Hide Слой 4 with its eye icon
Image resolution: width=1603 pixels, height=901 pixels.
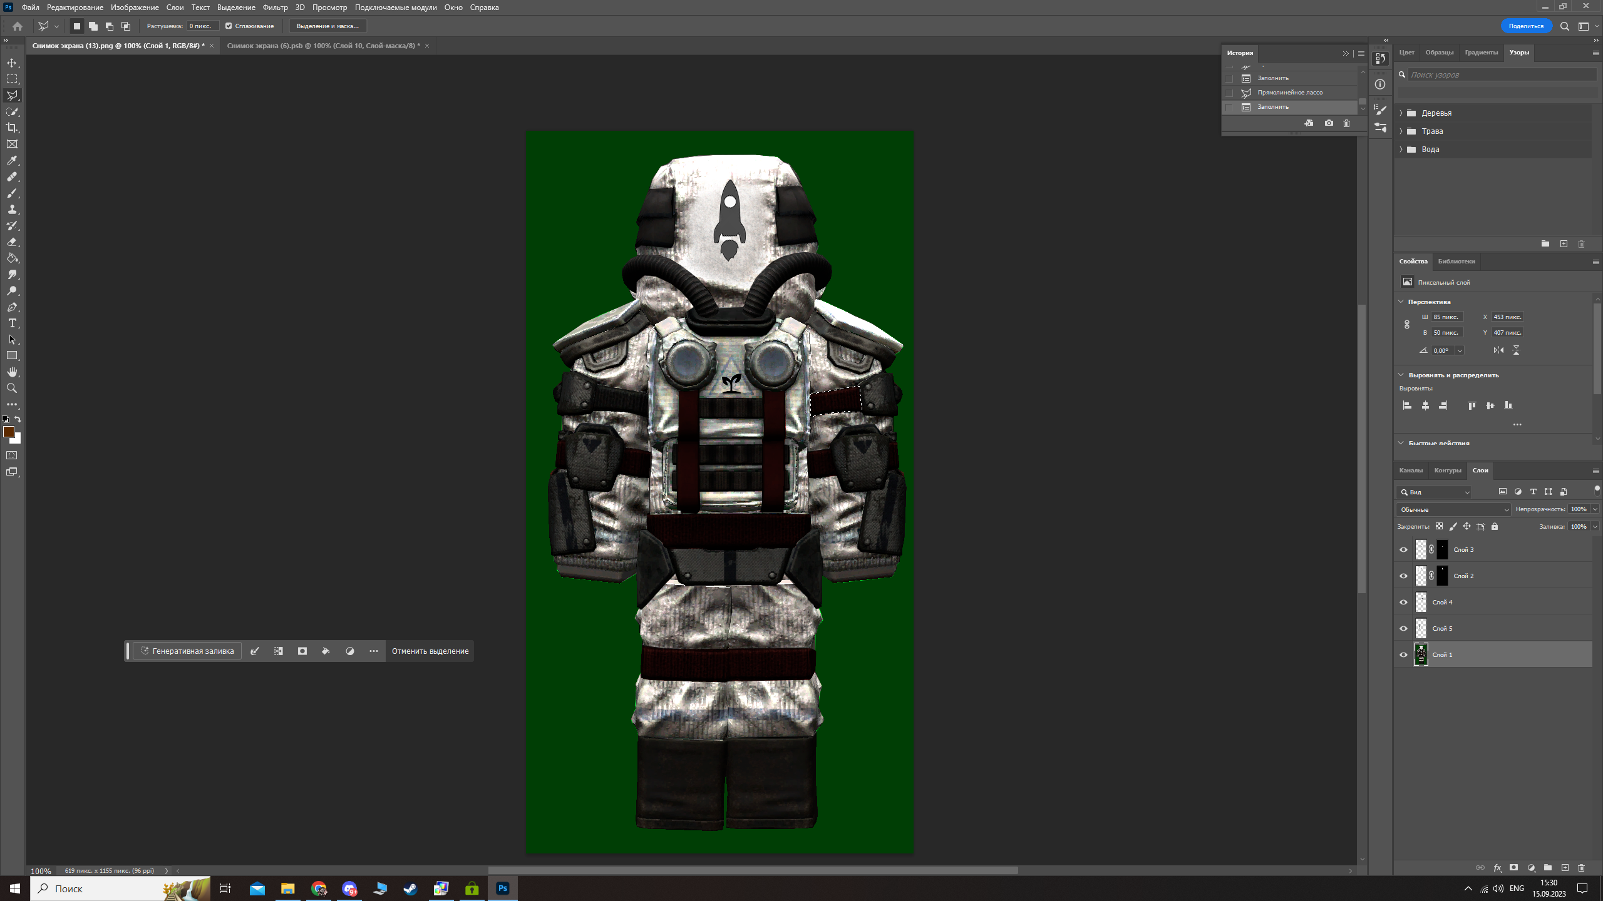pyautogui.click(x=1403, y=603)
